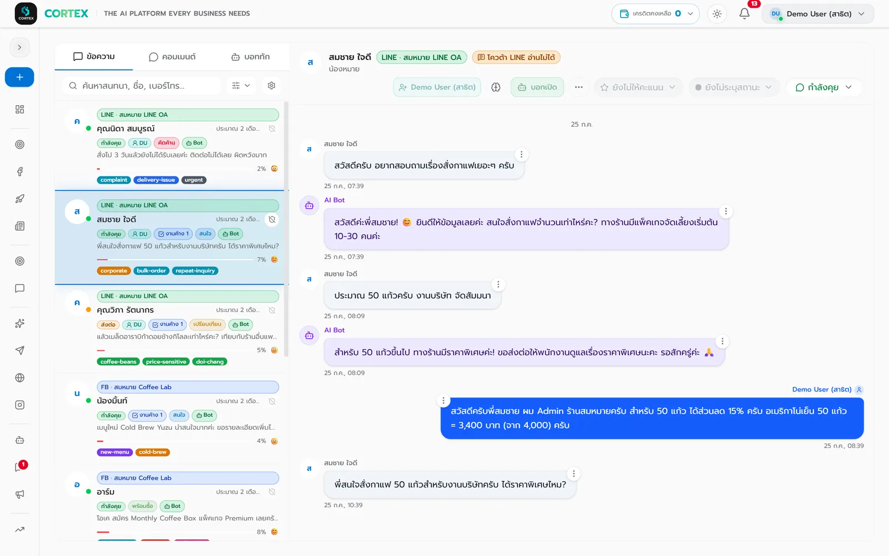Open the Instagram icon in the sidebar
The height and width of the screenshot is (556, 889).
tap(19, 405)
